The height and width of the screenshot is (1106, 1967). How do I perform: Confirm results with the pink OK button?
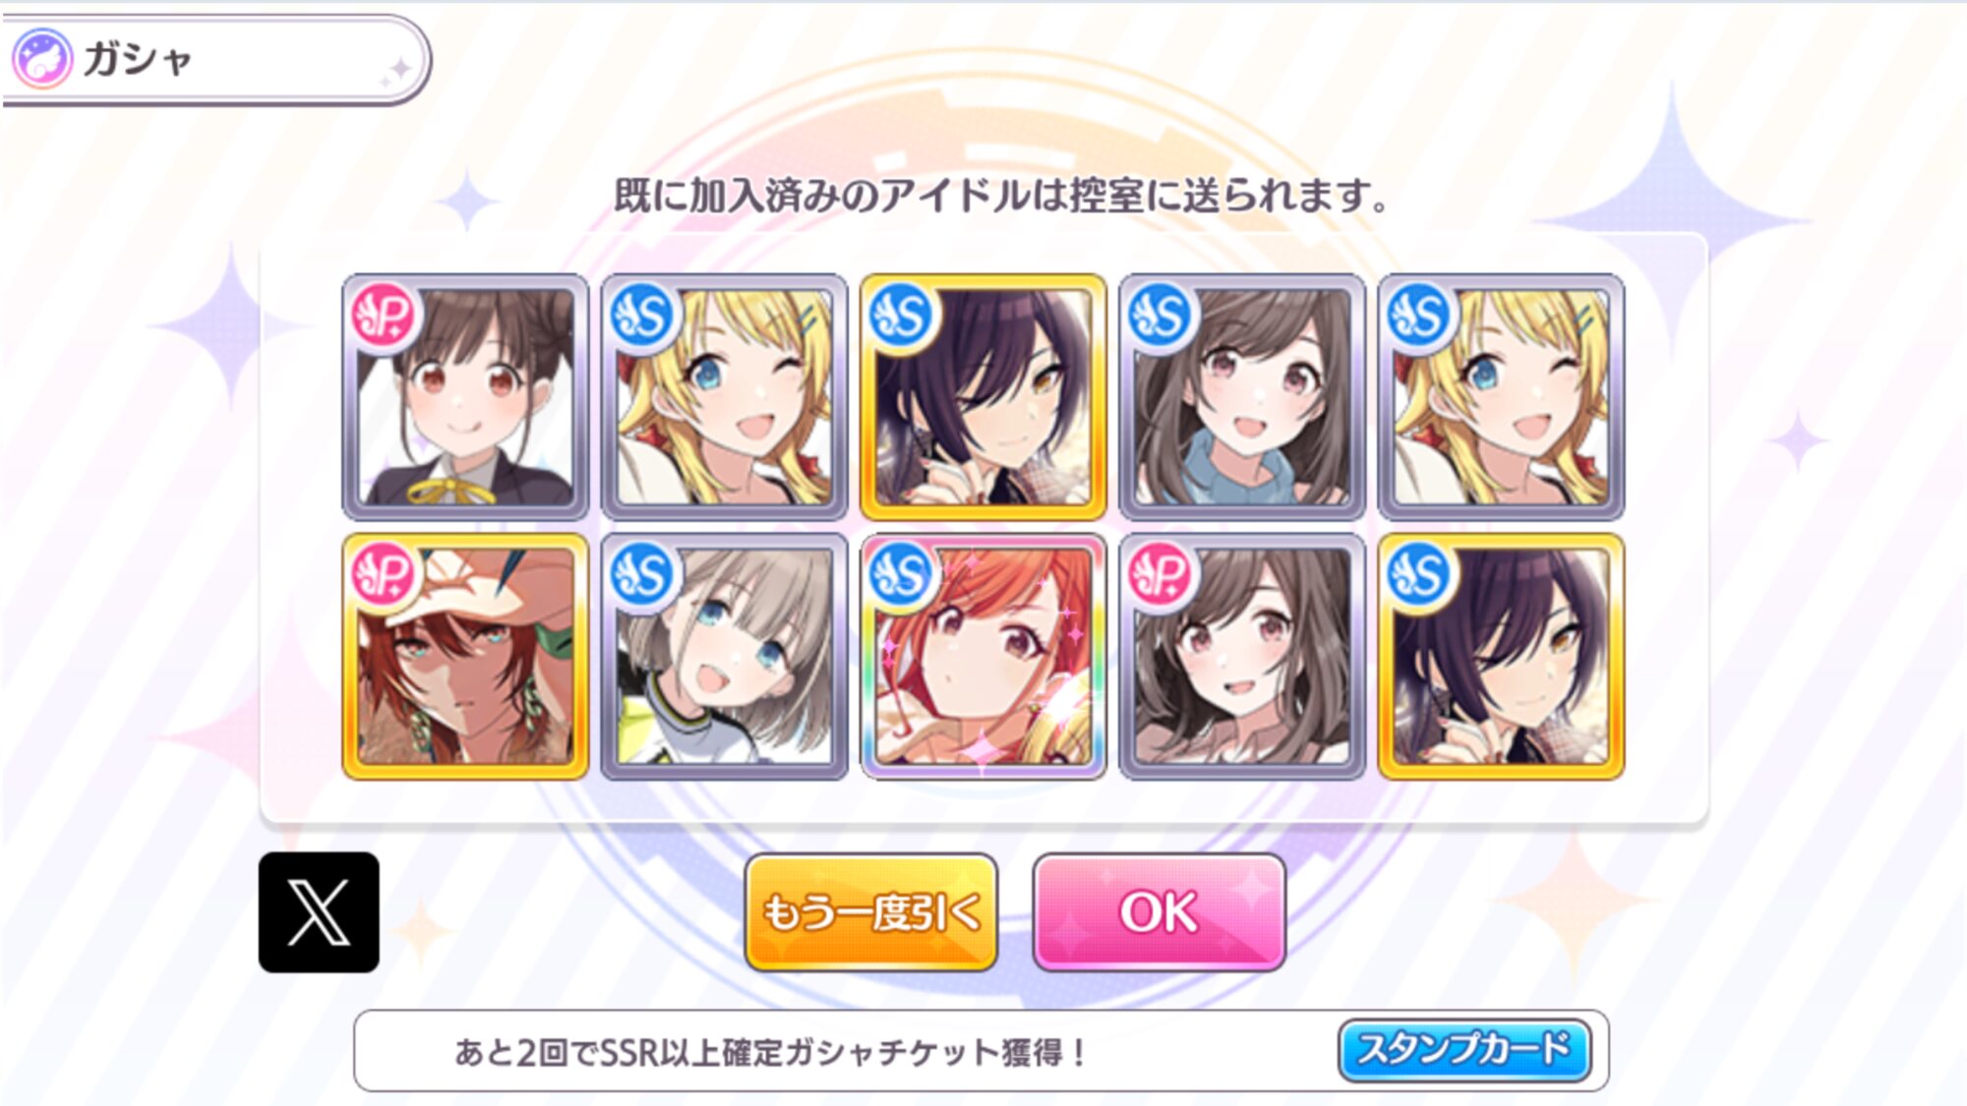coord(1159,912)
